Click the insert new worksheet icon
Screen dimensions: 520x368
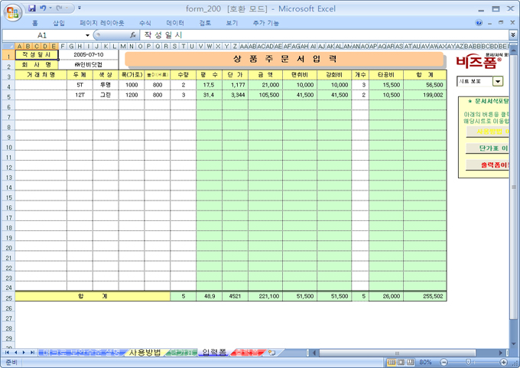[271, 353]
